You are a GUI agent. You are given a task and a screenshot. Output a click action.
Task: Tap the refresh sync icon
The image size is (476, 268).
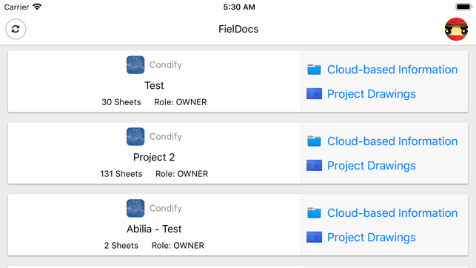[16, 29]
